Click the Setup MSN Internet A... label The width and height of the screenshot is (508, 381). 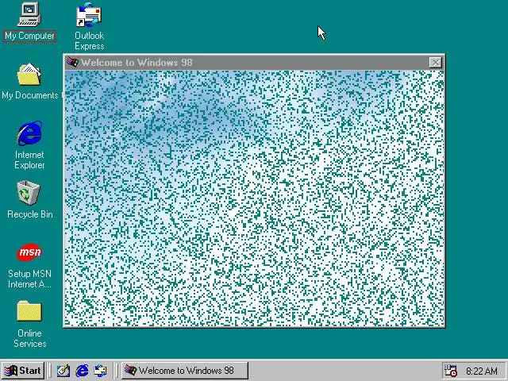[29, 279]
